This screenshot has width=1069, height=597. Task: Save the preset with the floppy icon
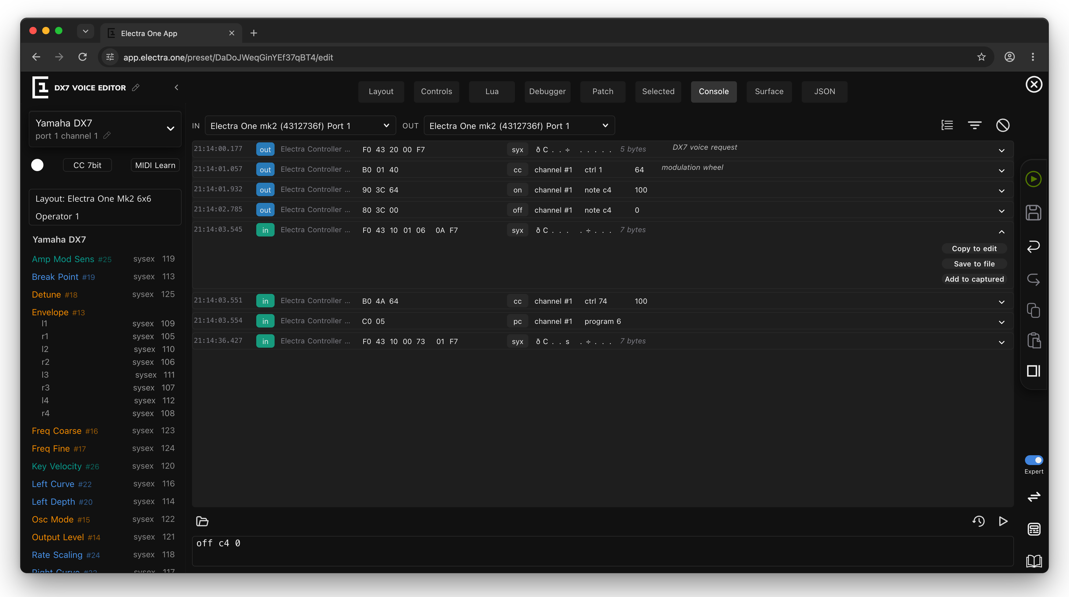click(1033, 213)
